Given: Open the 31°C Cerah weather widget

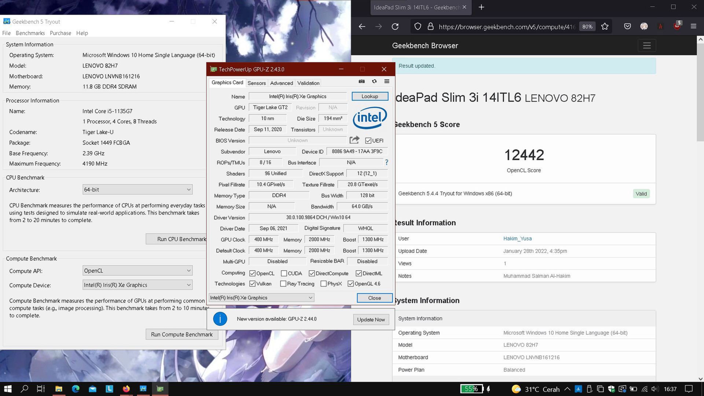Looking at the screenshot, I should [x=536, y=389].
